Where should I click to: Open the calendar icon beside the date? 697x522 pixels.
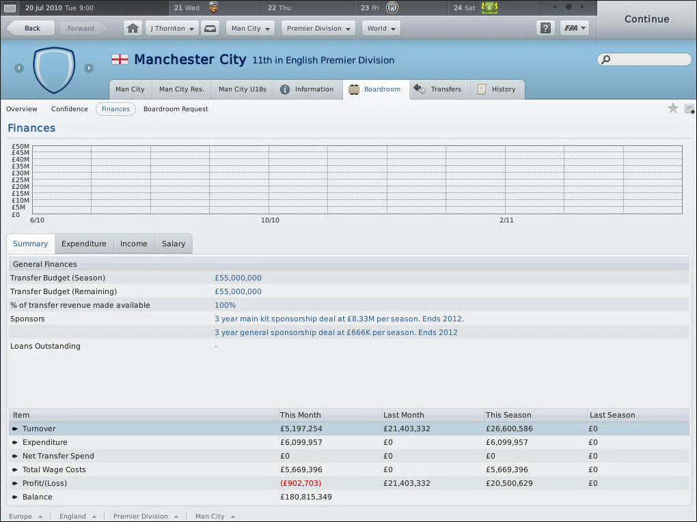(x=10, y=8)
